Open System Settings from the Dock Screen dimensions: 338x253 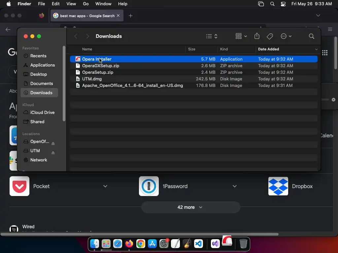coord(164,244)
